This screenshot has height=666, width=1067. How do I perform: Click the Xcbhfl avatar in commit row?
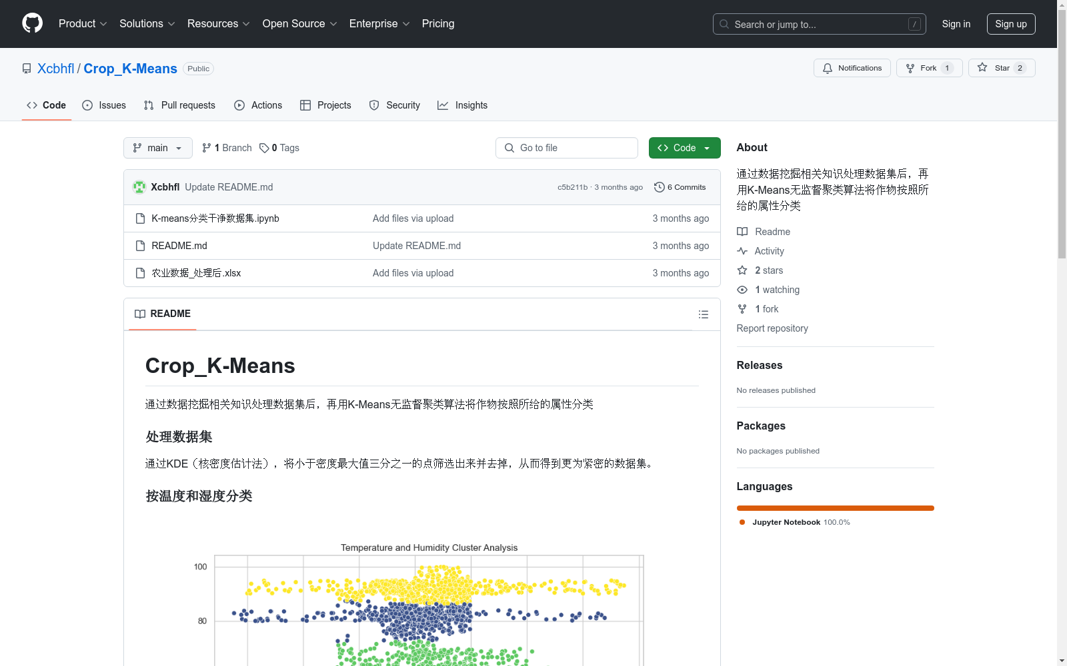(139, 187)
